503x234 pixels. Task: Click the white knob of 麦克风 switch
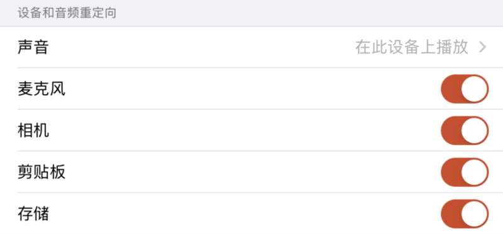pyautogui.click(x=475, y=89)
